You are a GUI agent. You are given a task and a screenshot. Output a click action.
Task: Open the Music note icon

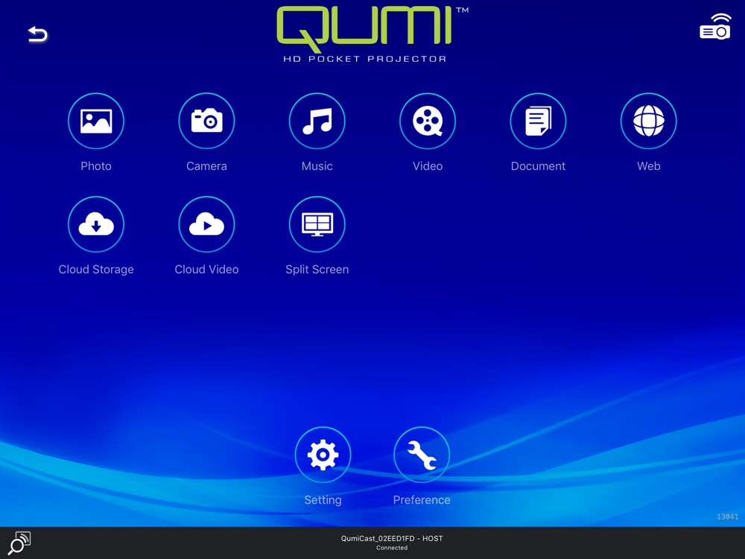[317, 121]
